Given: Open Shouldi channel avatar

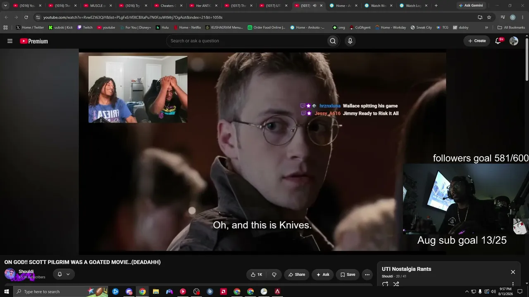Looking at the screenshot, I should 10,274.
